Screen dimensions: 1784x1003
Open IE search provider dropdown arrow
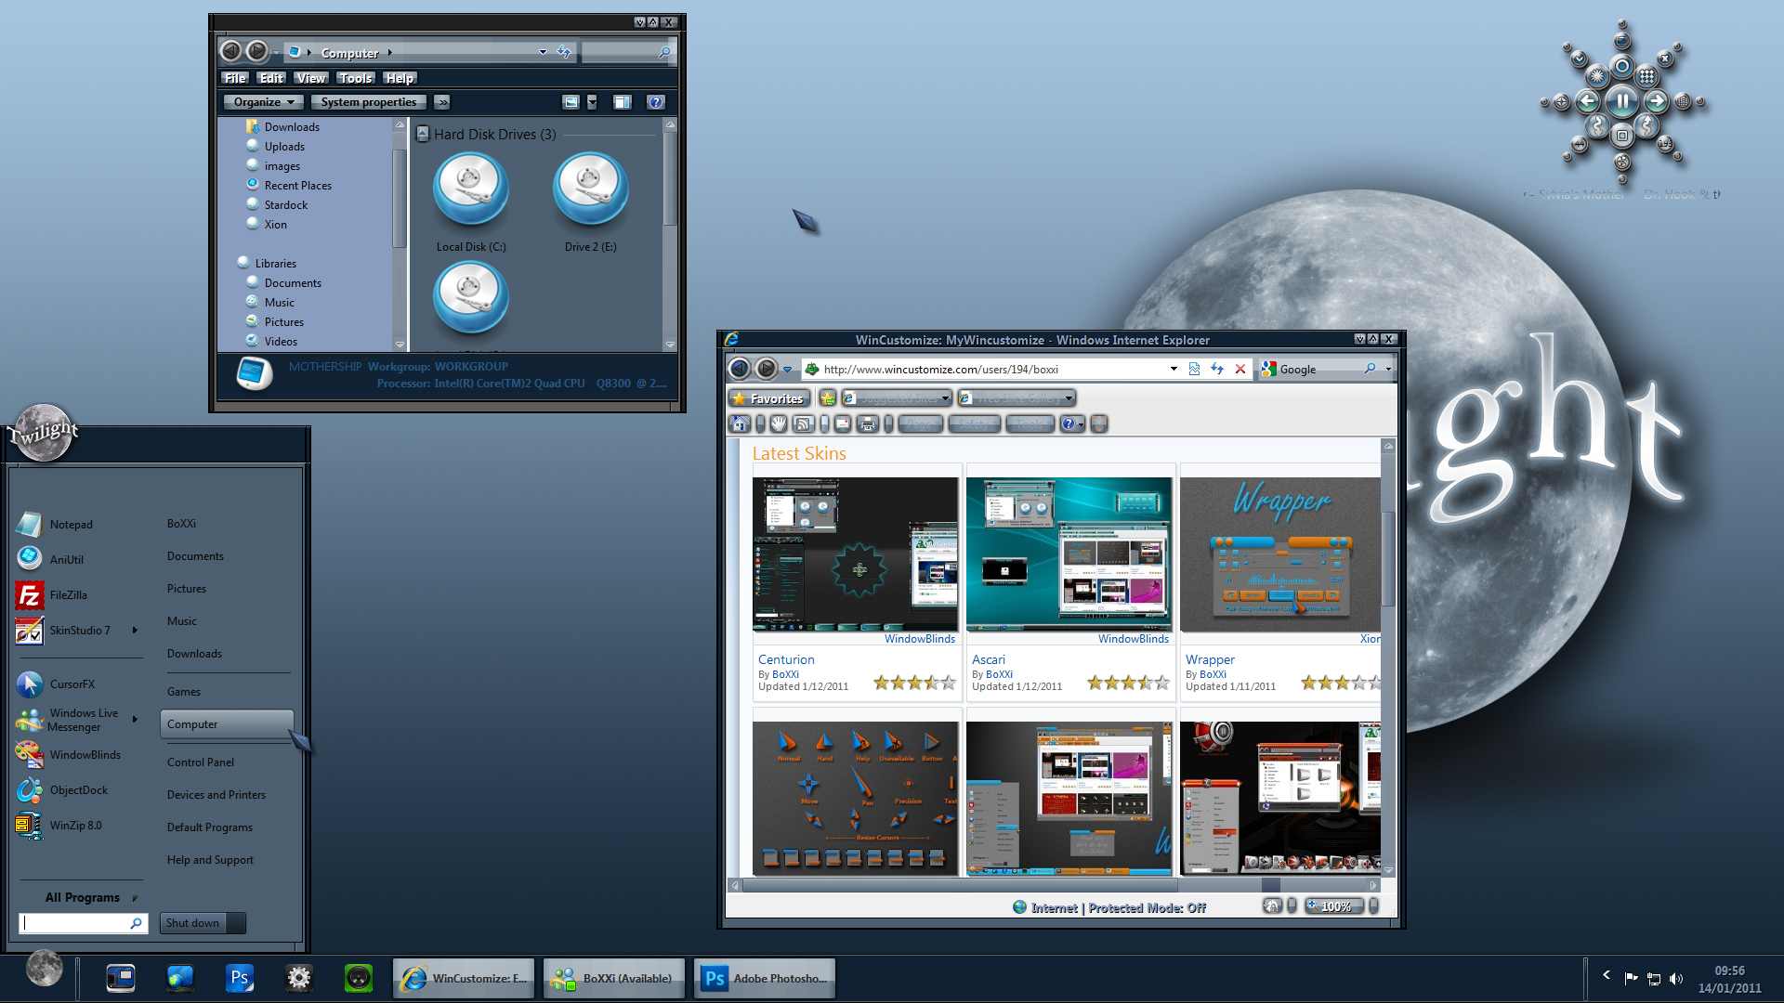[x=1388, y=369]
